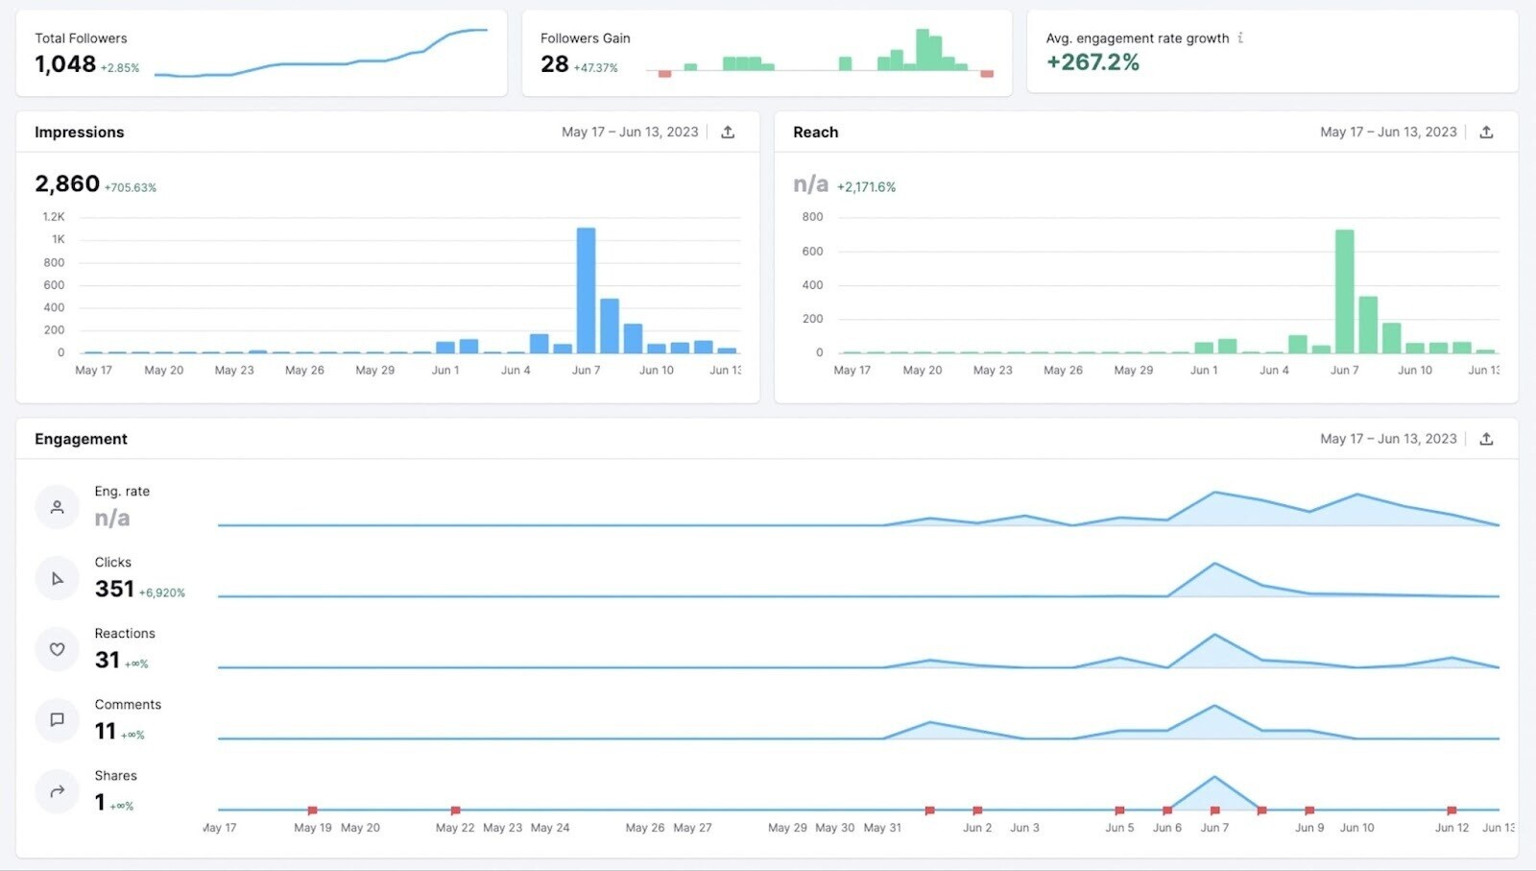Select the Reactions heart icon

click(x=57, y=648)
